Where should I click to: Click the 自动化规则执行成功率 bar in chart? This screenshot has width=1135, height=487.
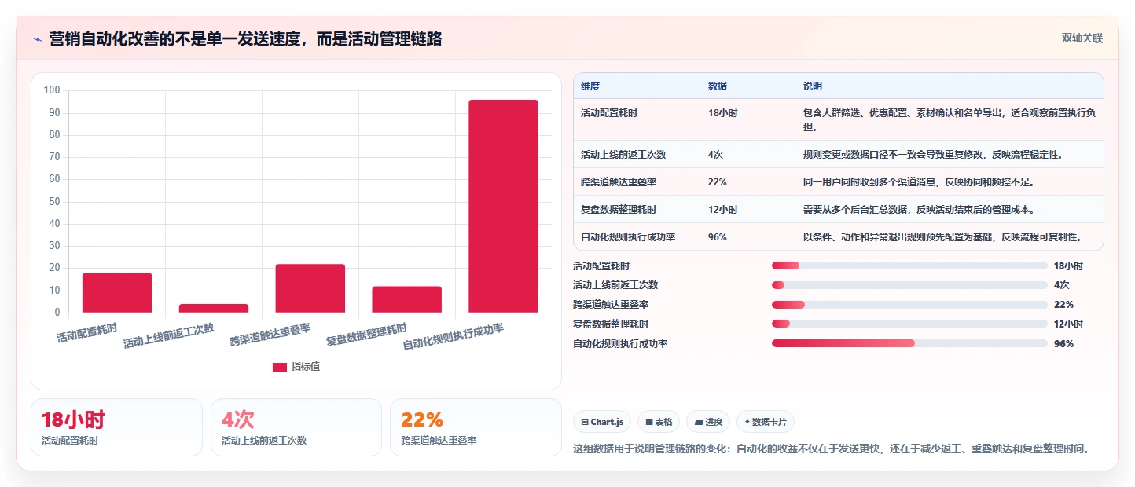click(x=504, y=206)
